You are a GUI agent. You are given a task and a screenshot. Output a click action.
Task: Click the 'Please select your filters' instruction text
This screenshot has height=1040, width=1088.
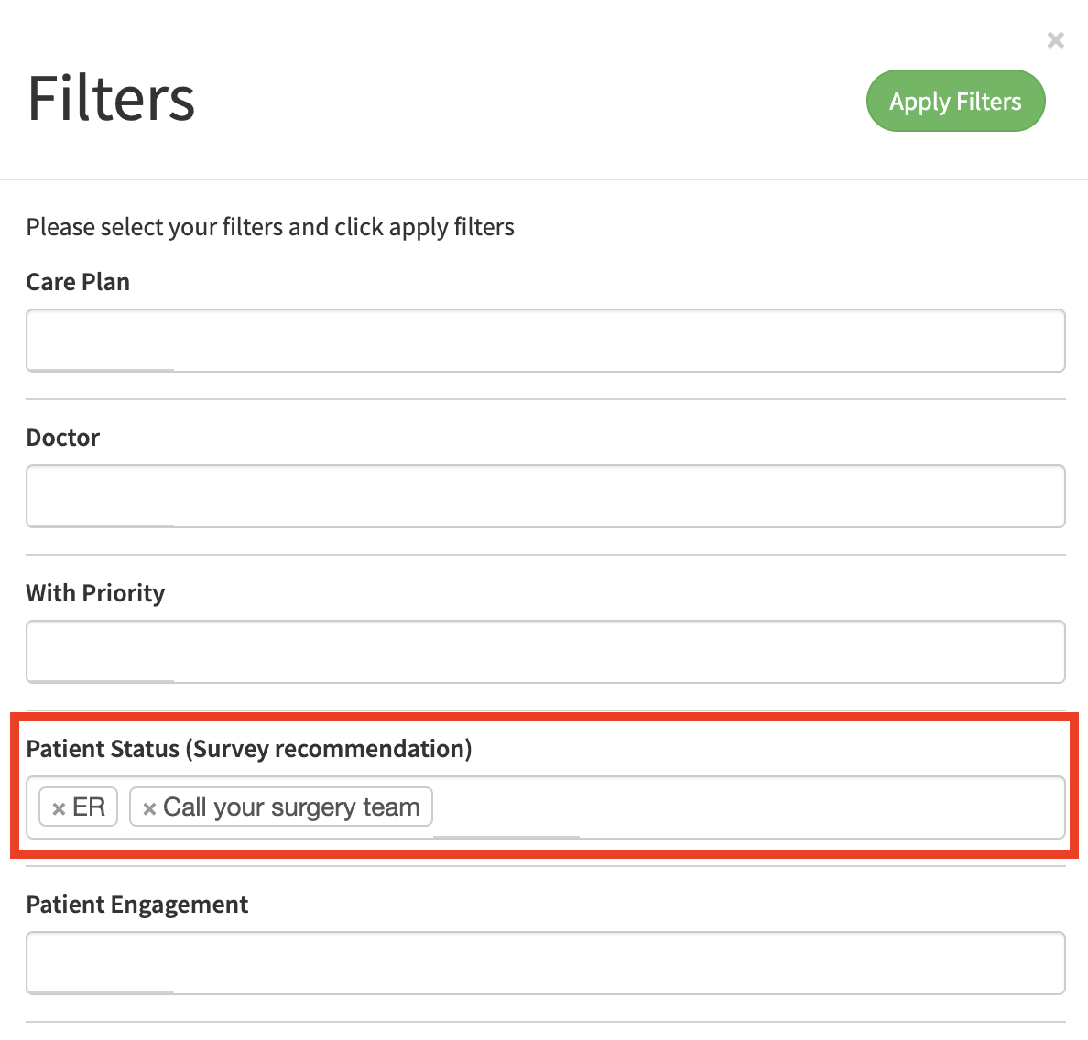pyautogui.click(x=270, y=227)
